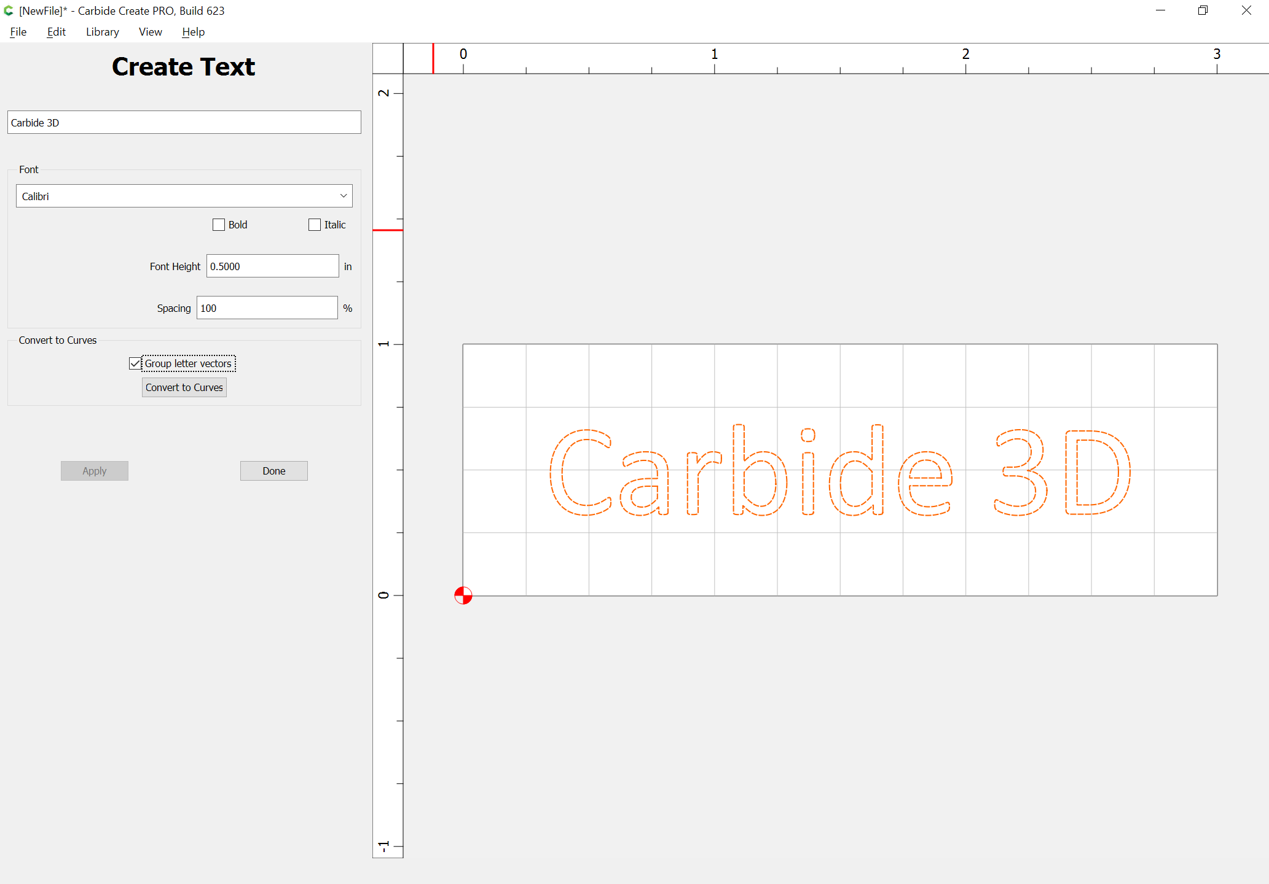Image resolution: width=1269 pixels, height=884 pixels.
Task: Click the red marker on the vertical ruler
Action: tap(387, 230)
